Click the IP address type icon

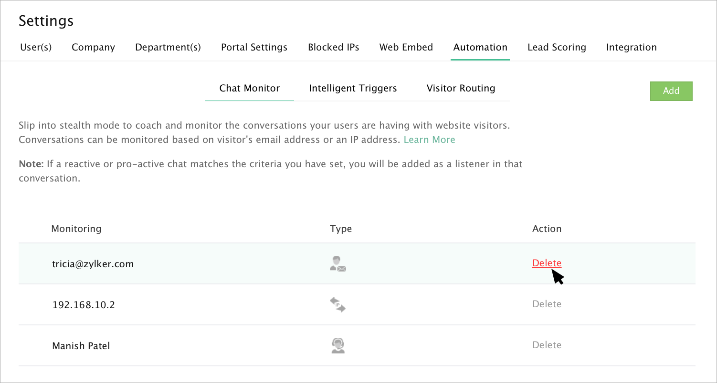337,304
